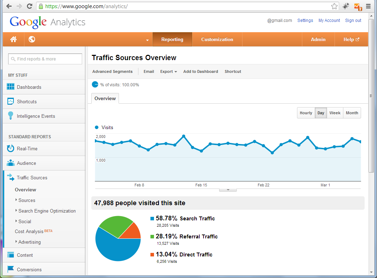This screenshot has height=278, width=377.
Task: Click the bug extension icon in the toolbar
Action: click(x=346, y=6)
